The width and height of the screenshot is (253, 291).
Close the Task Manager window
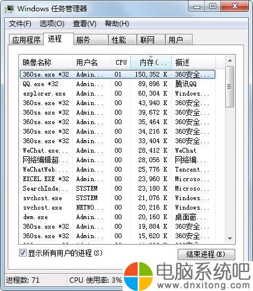(235, 7)
